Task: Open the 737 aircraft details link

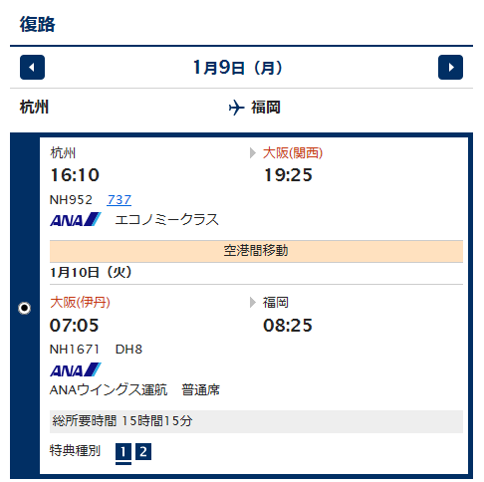Action: pos(120,200)
